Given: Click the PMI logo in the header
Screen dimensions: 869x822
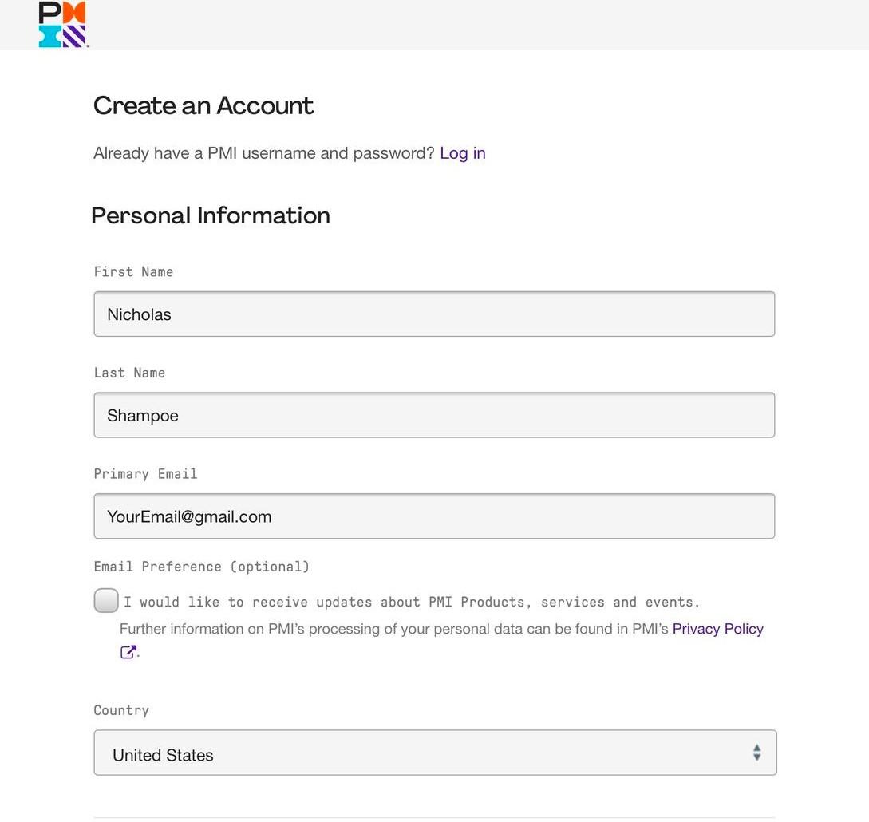Looking at the screenshot, I should 63,25.
